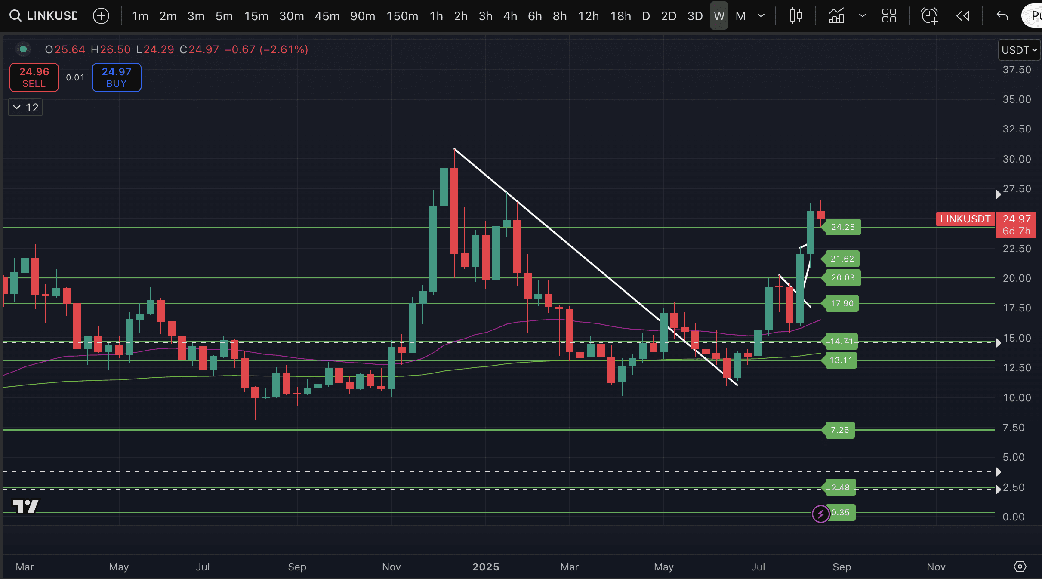Click the 2025 label on time axis

[486, 567]
